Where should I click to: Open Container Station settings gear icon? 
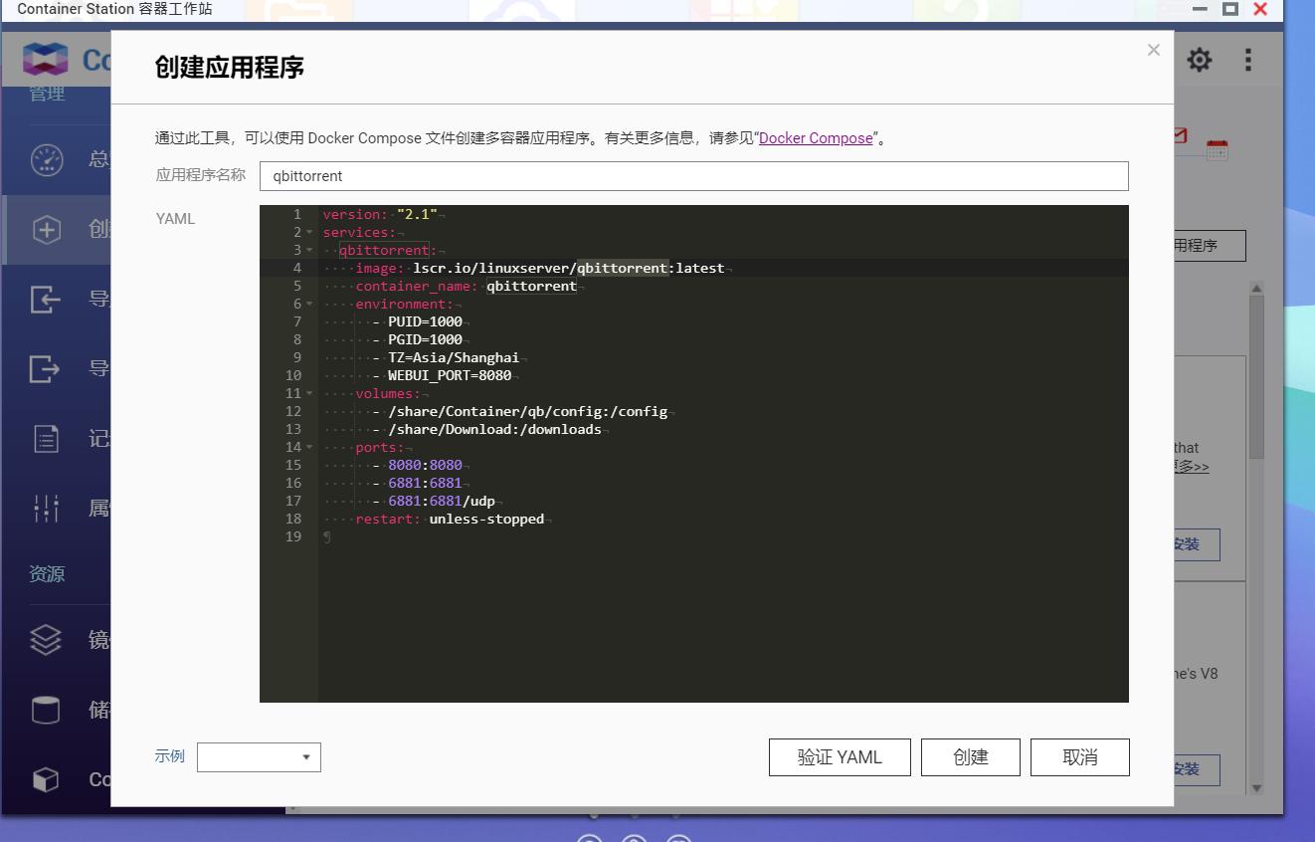(x=1199, y=60)
